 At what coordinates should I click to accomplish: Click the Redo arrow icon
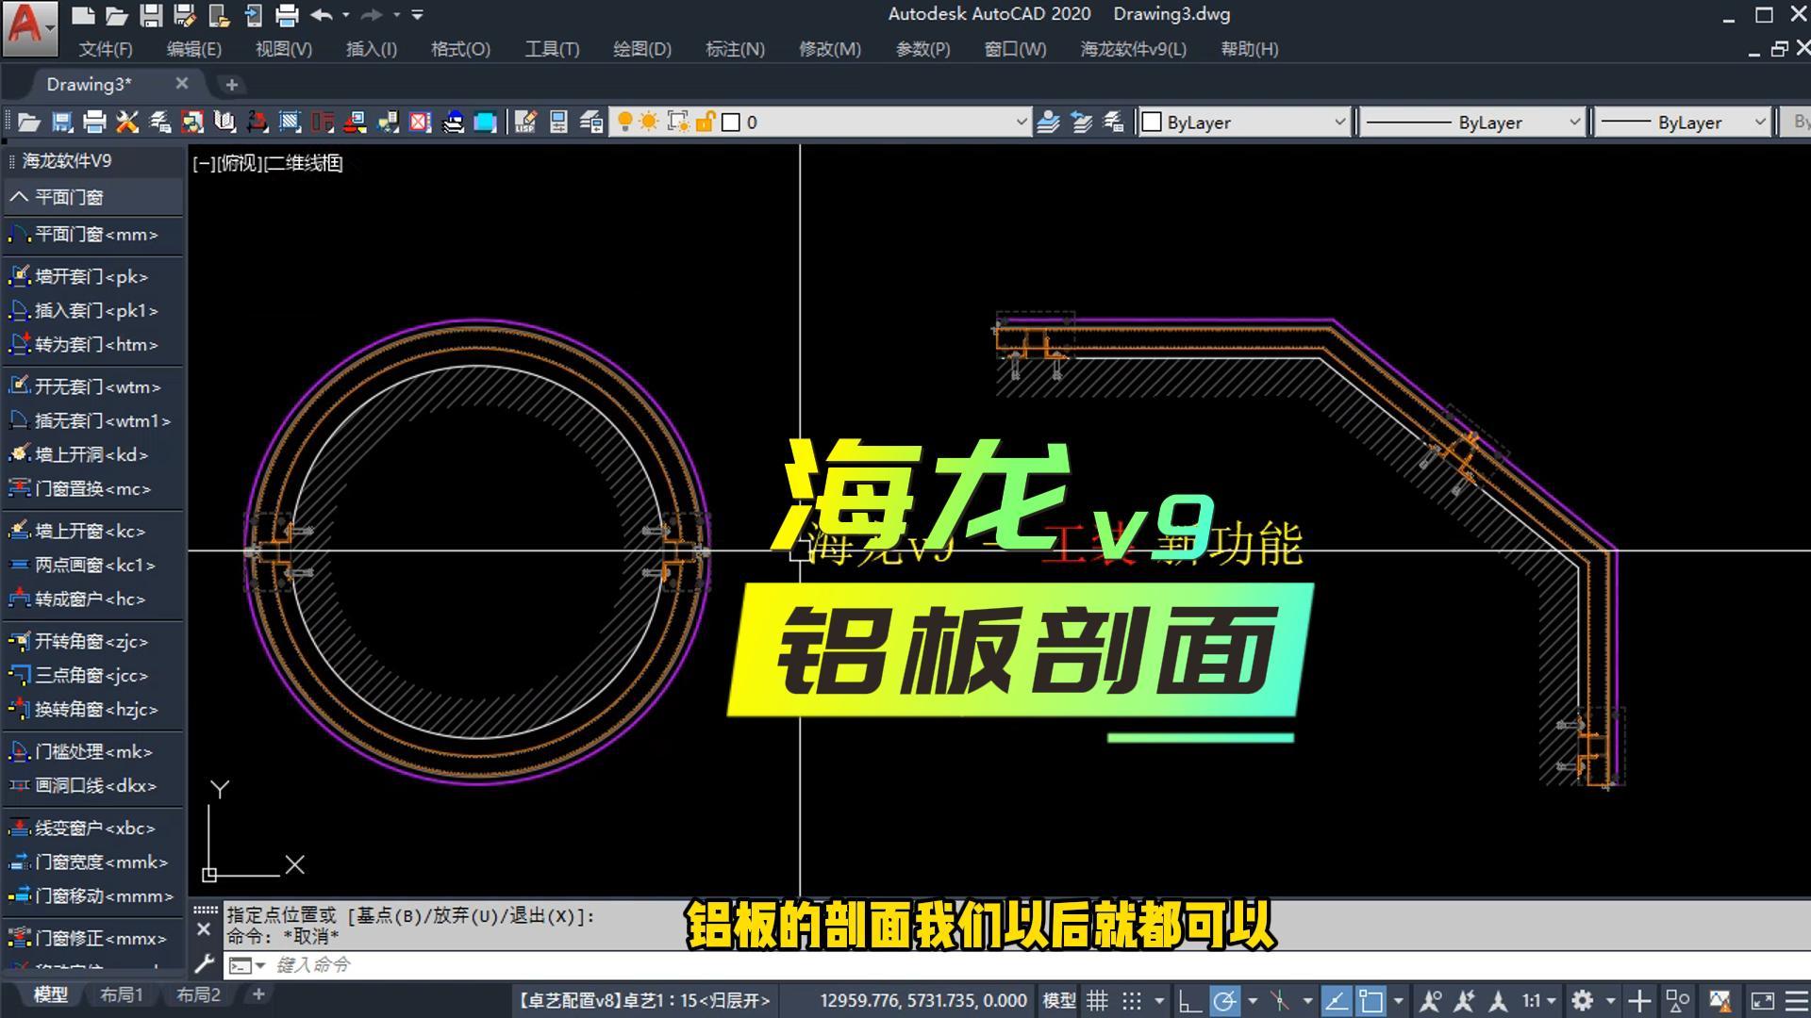click(x=373, y=15)
